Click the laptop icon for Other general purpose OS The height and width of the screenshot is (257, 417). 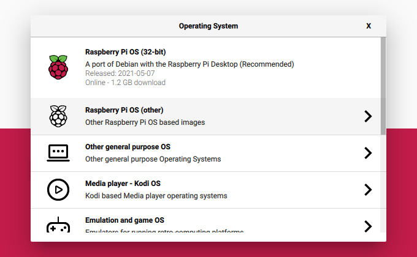(x=58, y=153)
